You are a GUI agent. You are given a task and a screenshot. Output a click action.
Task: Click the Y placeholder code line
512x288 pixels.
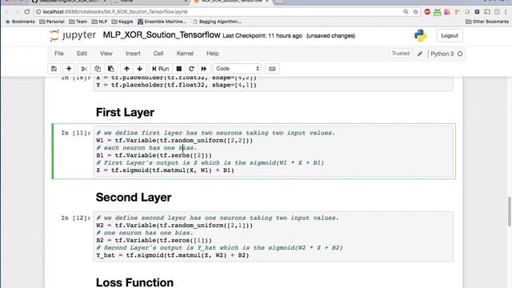coord(176,85)
